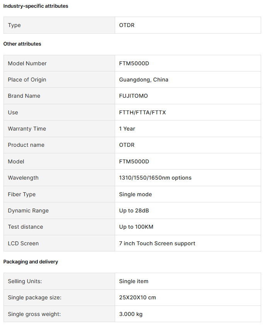Screen dimensions: 265x326
Task: Select the 1310/1550/1650nm options wavelength value
Action: point(155,178)
